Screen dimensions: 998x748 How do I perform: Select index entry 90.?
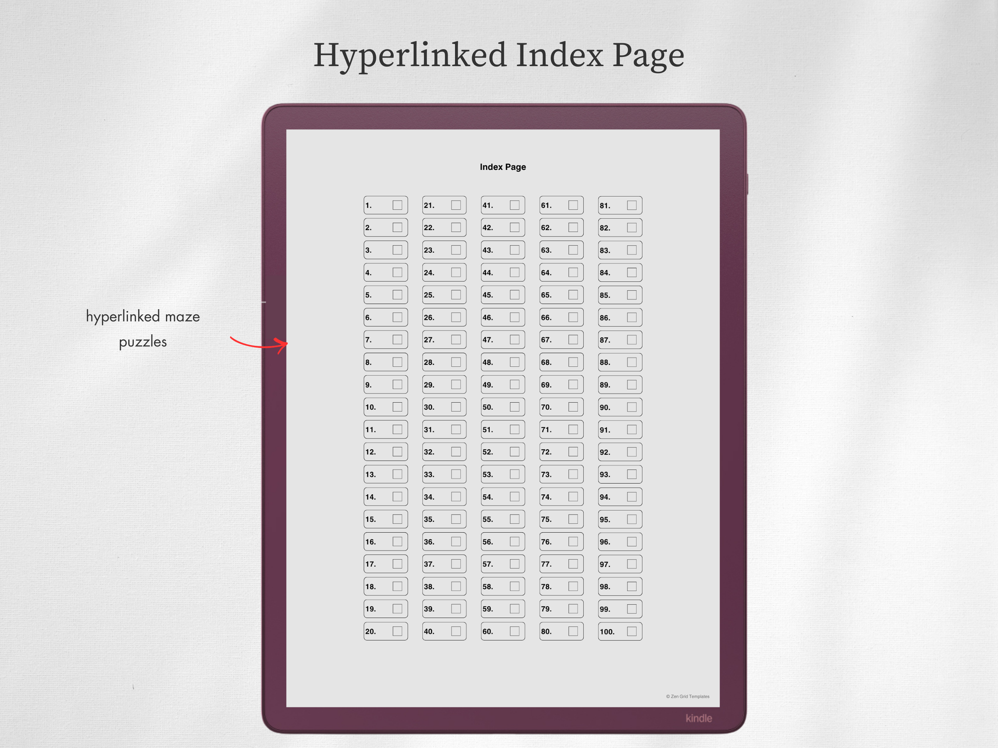click(620, 407)
